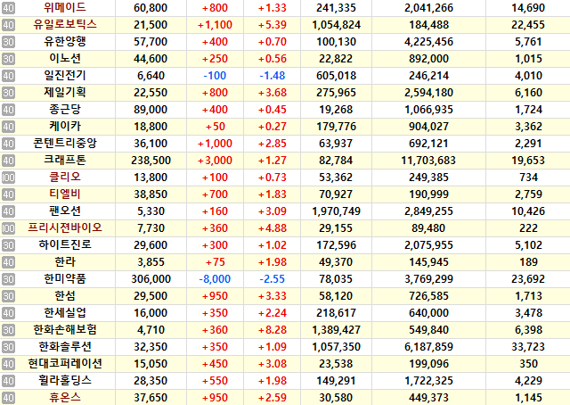Image resolution: width=570 pixels, height=405 pixels.
Task: Click the 40 margin badge beside 한라
Action: (8, 262)
